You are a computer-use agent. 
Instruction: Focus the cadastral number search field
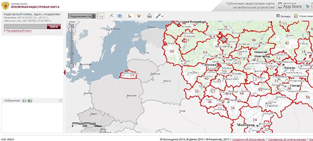[25, 27]
